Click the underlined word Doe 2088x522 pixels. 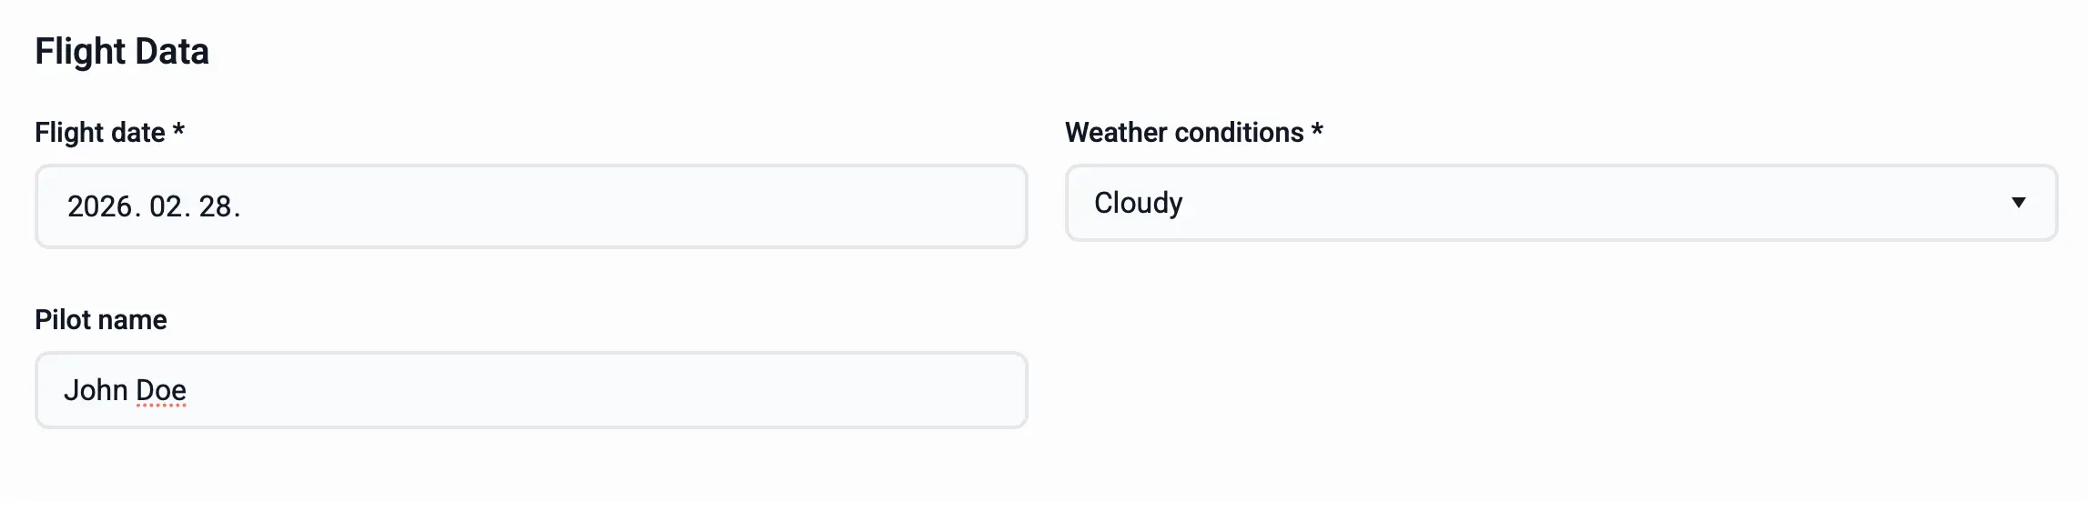161,390
